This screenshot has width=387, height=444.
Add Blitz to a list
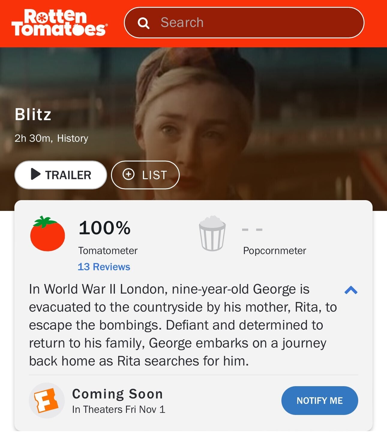(x=145, y=175)
